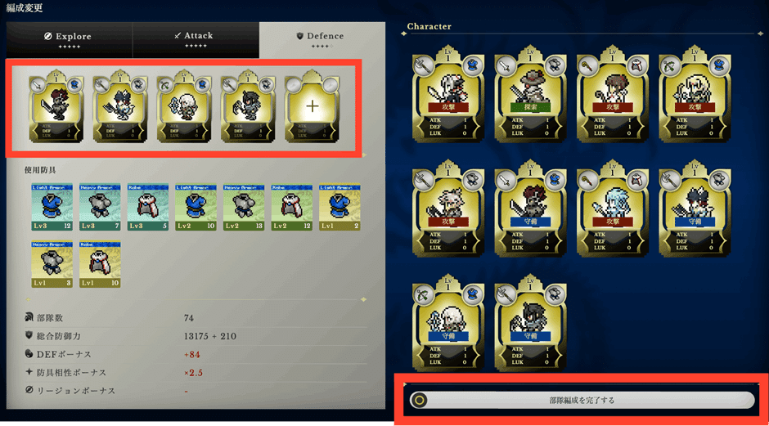The height and width of the screenshot is (426, 769).
Task: Select the first formation slot red-haired swordsman
Action: [56, 106]
